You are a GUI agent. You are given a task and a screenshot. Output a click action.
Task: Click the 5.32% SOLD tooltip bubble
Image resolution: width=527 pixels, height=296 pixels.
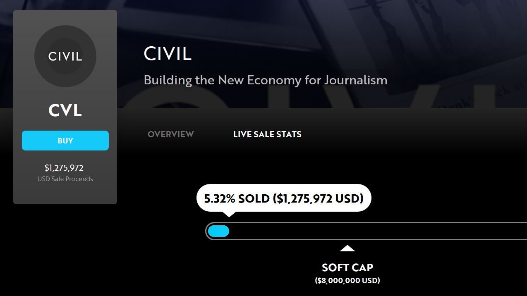click(x=284, y=198)
